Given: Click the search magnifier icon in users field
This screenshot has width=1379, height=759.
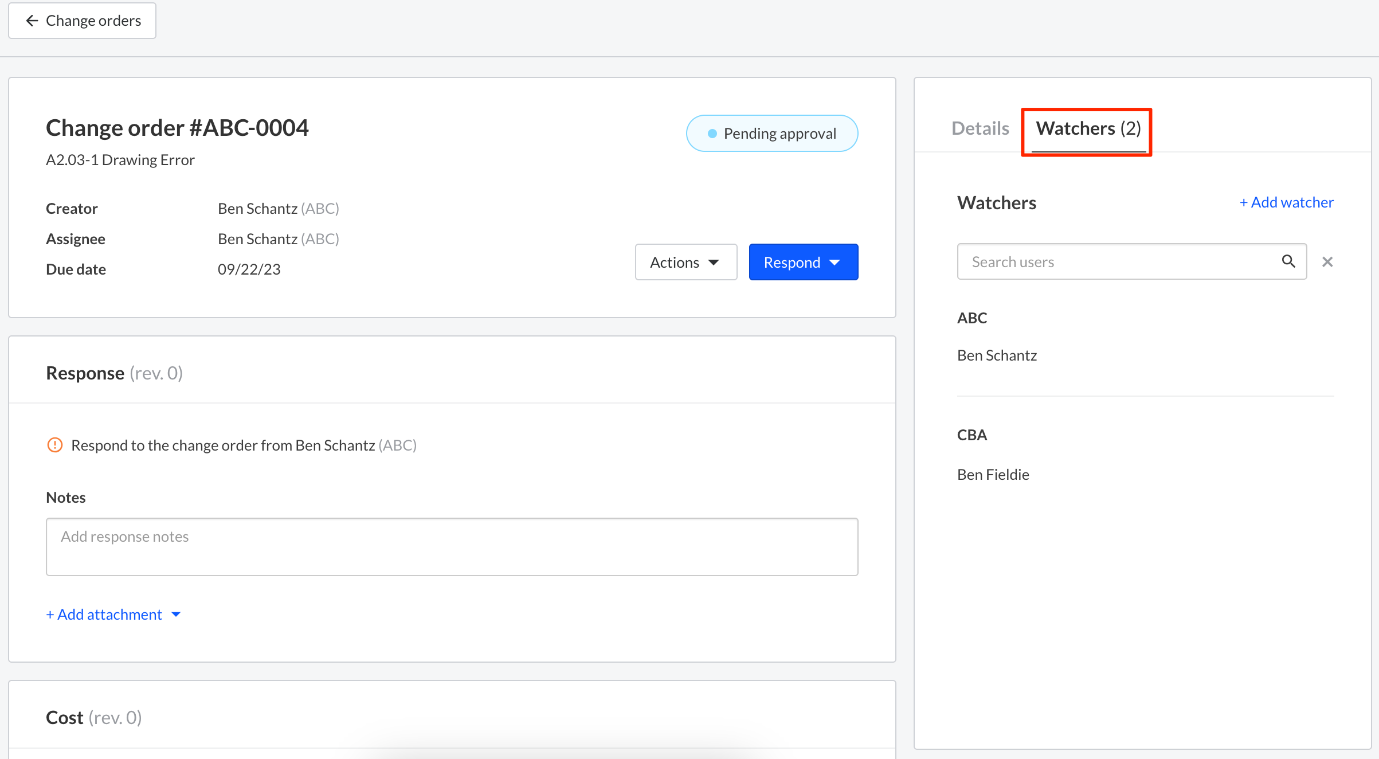Looking at the screenshot, I should [x=1288, y=261].
